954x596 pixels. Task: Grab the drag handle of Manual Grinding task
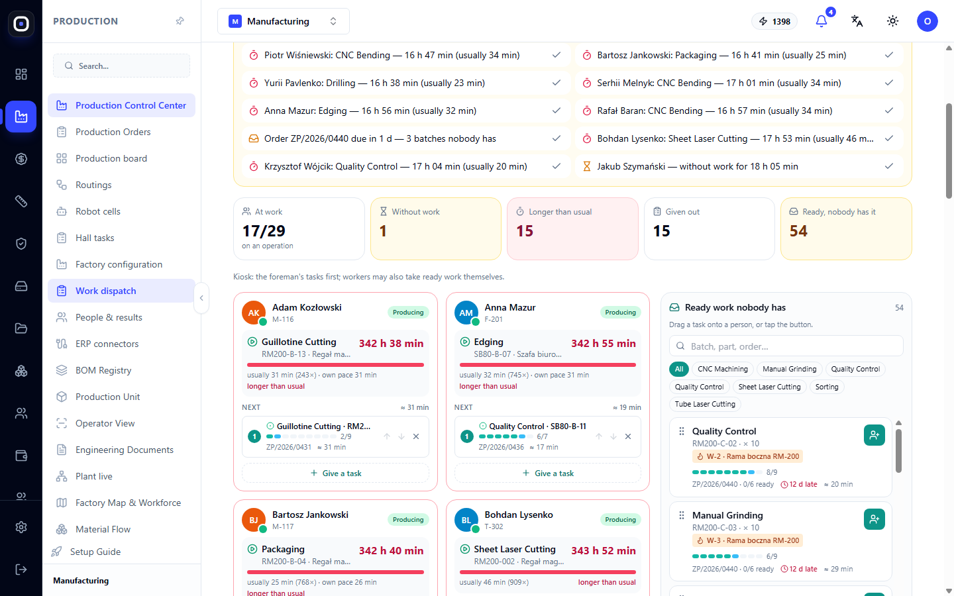click(x=682, y=515)
